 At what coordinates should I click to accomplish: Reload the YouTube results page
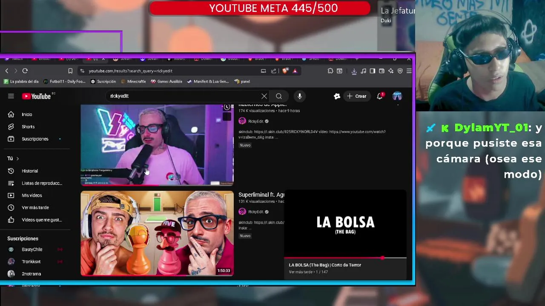(x=25, y=71)
